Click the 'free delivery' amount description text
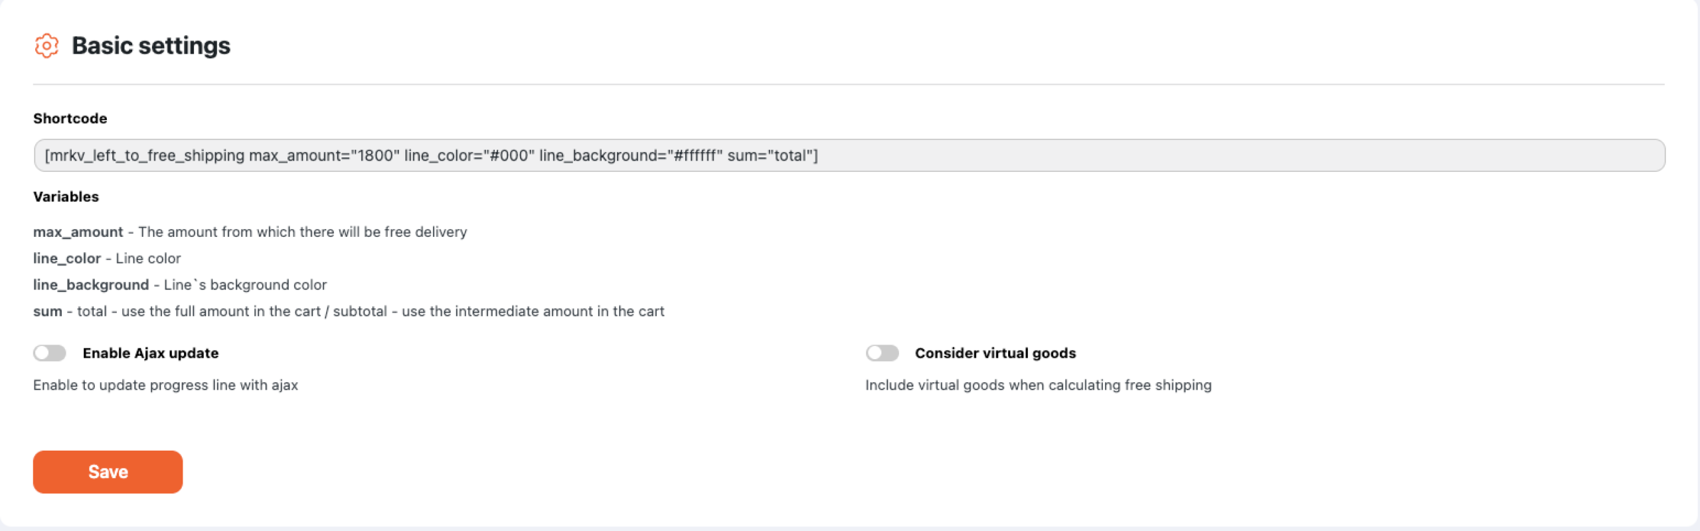Screen dimensions: 1700x531 click(303, 232)
